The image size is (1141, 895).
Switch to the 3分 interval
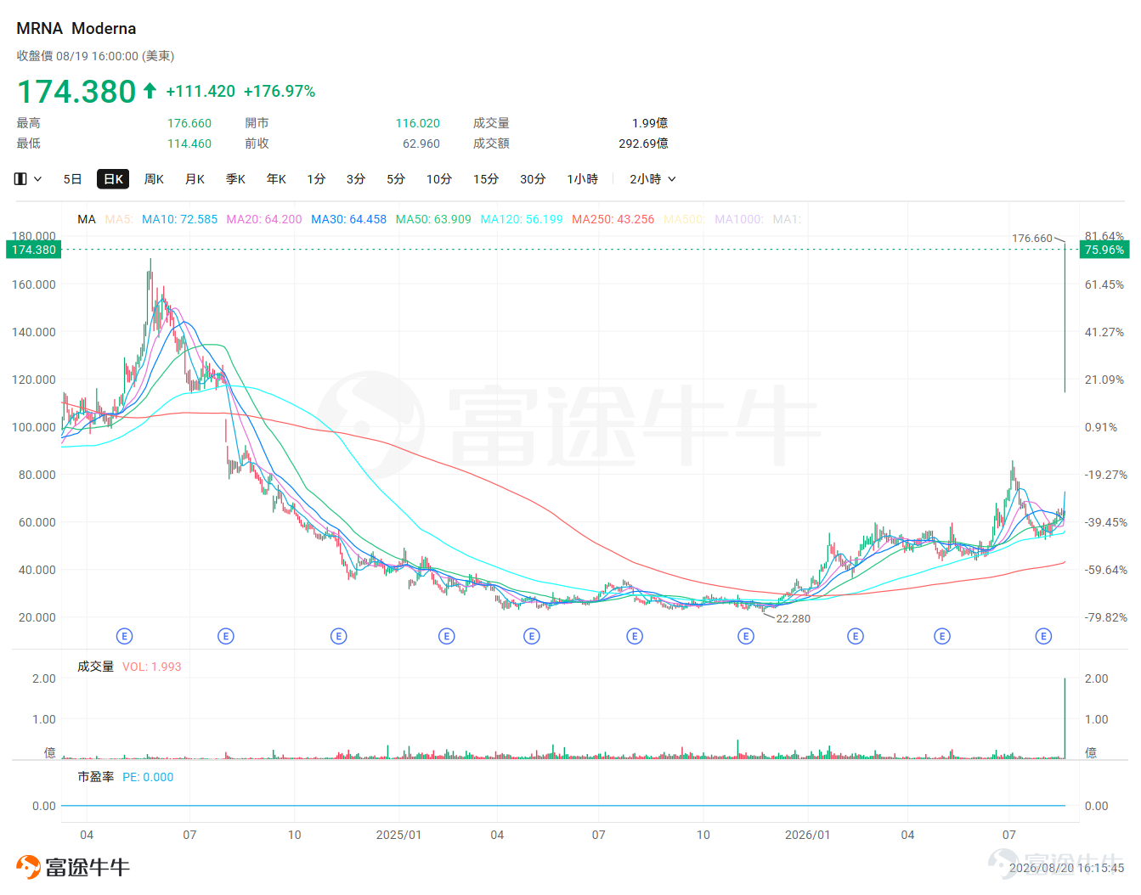coord(356,179)
